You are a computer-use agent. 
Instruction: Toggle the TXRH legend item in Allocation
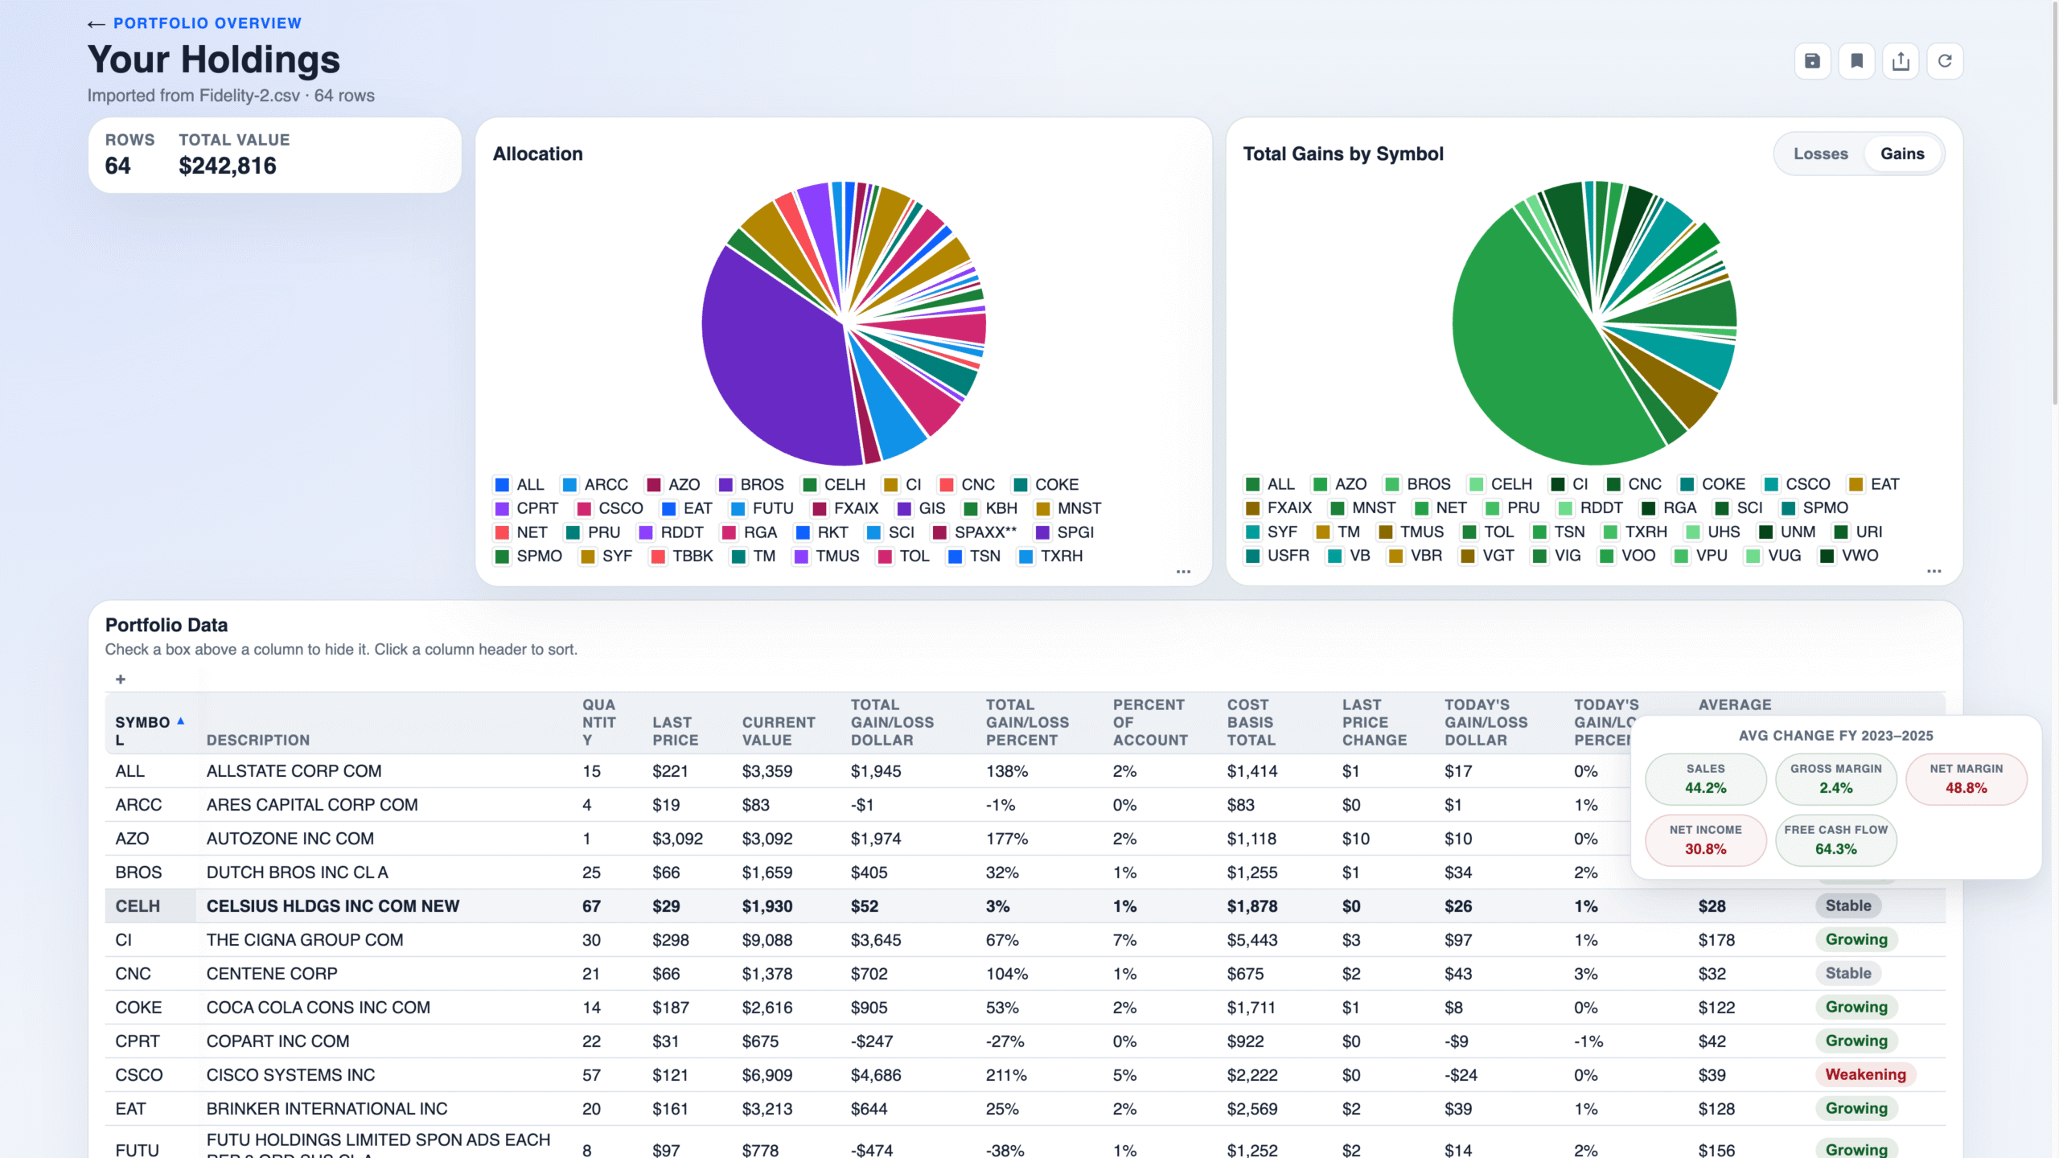click(x=1051, y=556)
